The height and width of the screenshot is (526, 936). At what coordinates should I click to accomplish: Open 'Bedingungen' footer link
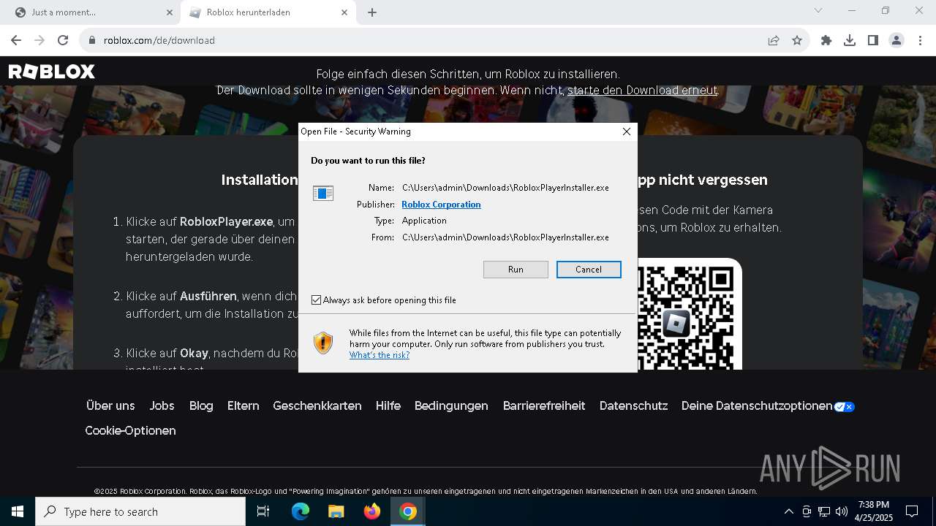(451, 405)
